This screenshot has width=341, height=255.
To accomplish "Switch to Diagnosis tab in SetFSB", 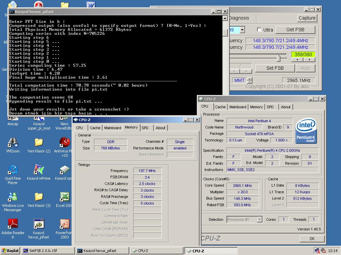I will 239,18.
